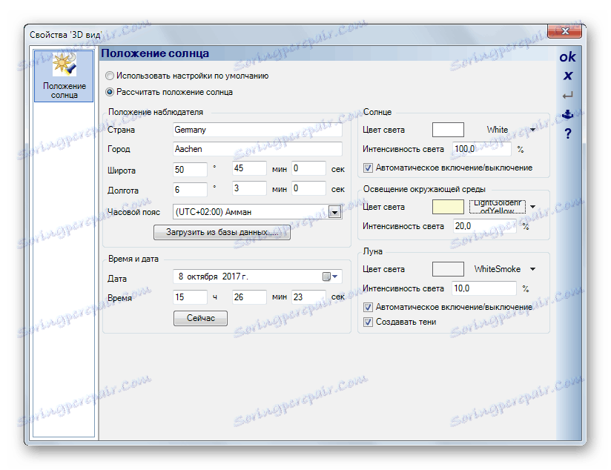The width and height of the screenshot is (611, 470).
Task: Expand the Часовой пояс dropdown
Action: (334, 212)
